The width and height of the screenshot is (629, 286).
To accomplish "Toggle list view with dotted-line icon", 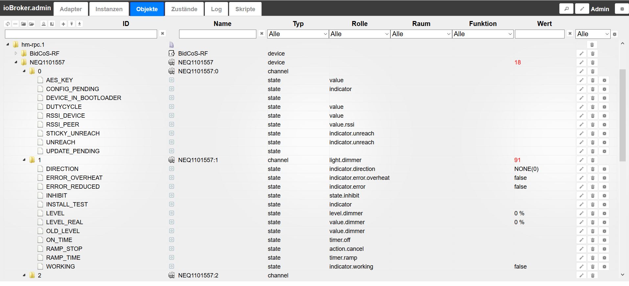I will (x=15, y=24).
